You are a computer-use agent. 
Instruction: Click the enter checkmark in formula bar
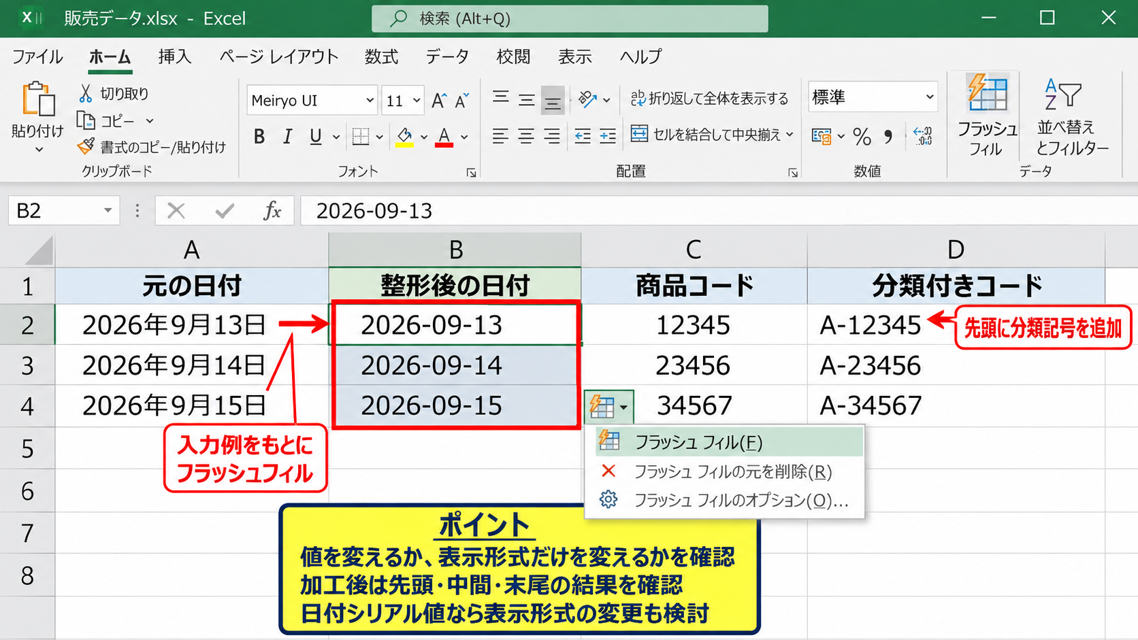point(224,211)
